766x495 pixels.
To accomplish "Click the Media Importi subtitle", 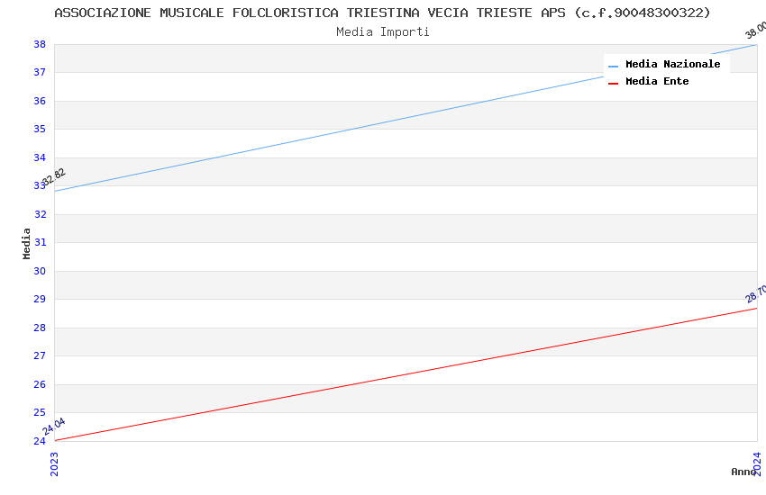I will (382, 32).
